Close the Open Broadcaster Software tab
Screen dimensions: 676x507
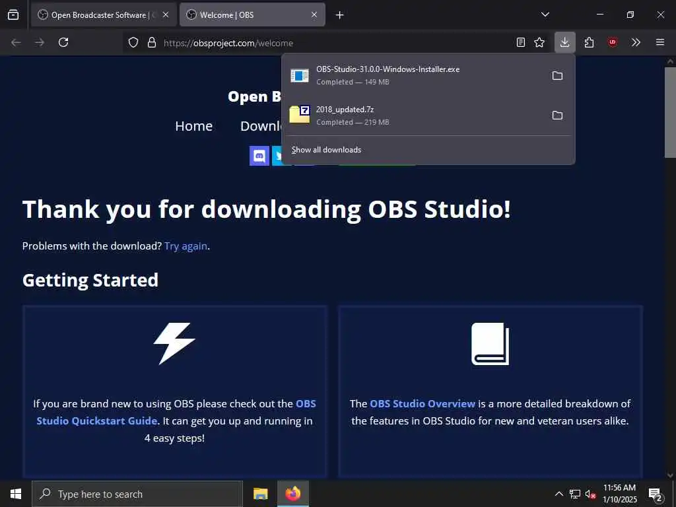tap(166, 15)
